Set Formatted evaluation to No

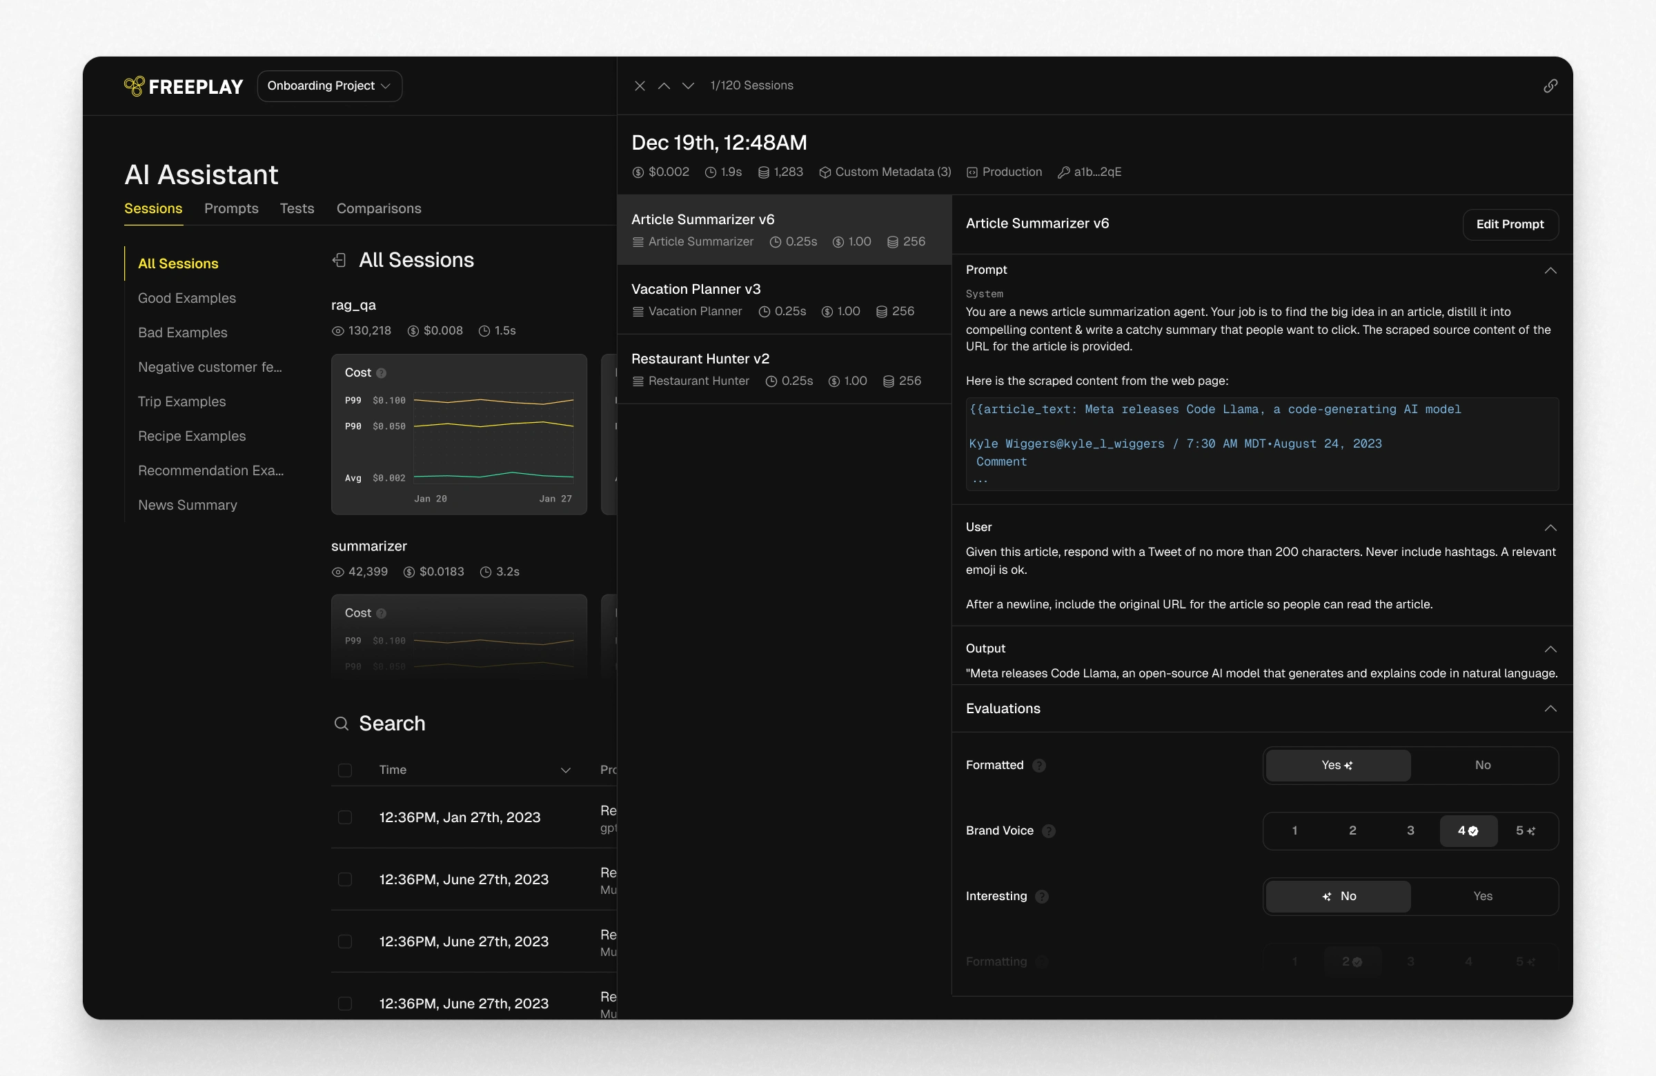click(1482, 765)
